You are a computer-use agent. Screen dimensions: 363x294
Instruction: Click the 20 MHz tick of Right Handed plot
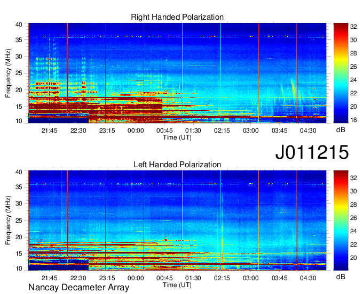19,90
